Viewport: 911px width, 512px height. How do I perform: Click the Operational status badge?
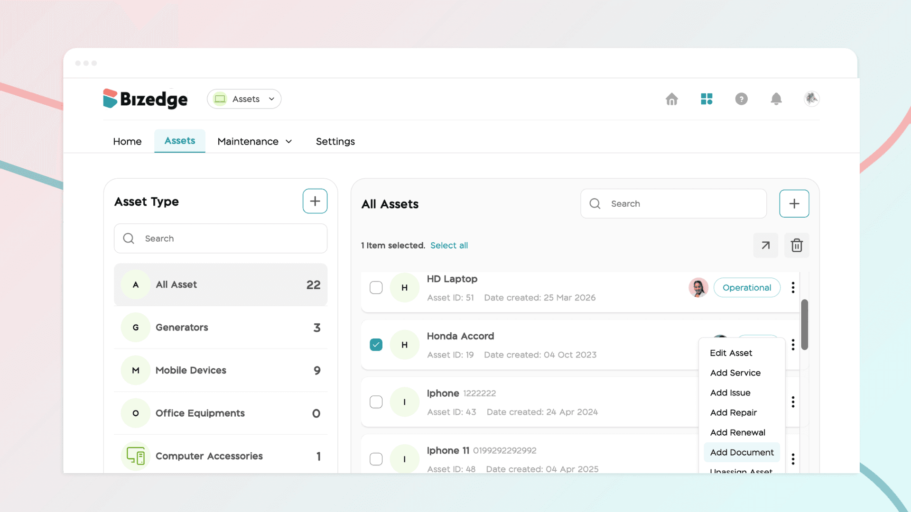(747, 288)
